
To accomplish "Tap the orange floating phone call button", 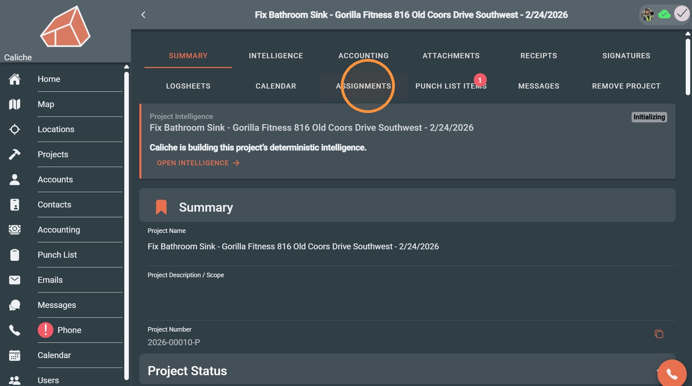I will click(x=672, y=374).
